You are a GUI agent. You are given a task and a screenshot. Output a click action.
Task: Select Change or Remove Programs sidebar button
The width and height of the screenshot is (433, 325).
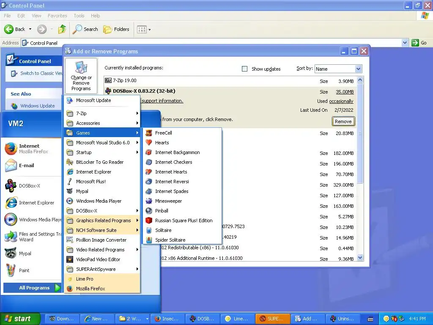[81, 76]
